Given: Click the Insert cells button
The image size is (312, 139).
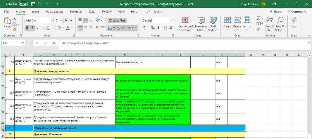Looking at the screenshot, I should click(227, 25).
